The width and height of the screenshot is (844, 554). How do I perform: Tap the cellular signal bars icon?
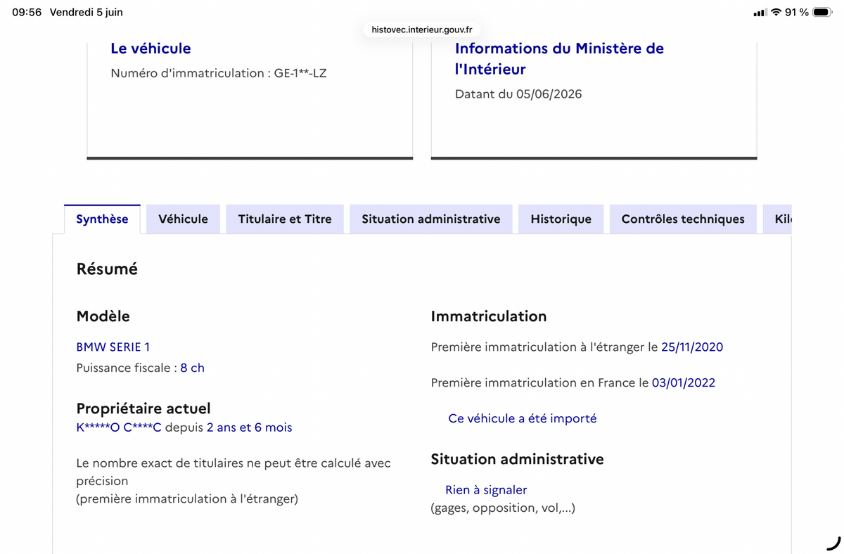760,13
